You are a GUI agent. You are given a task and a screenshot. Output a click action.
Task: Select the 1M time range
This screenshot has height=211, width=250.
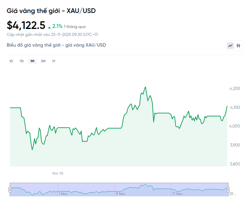click(x=32, y=61)
